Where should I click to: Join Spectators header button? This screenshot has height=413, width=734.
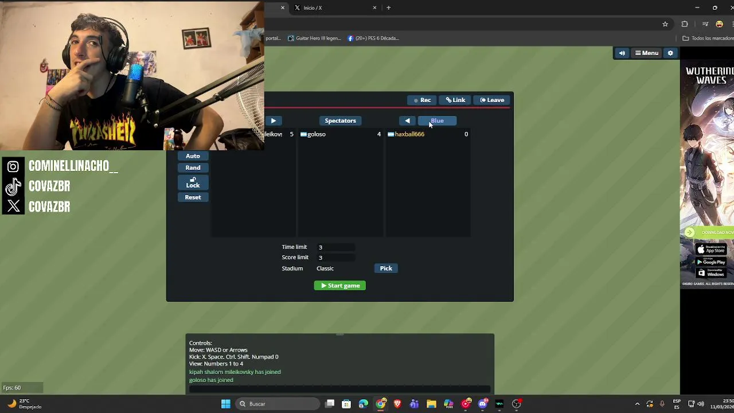[x=341, y=120]
